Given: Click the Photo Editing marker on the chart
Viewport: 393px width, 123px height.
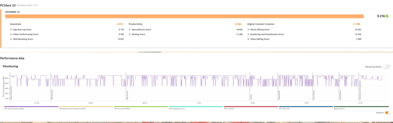Looking at the screenshot, I should 314,95.
